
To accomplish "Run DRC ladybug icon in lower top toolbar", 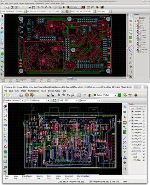I will (x=90, y=95).
